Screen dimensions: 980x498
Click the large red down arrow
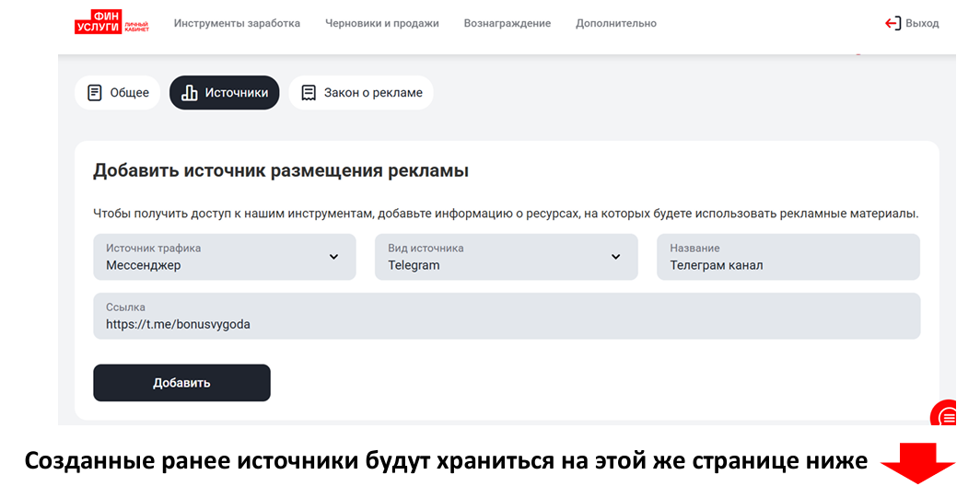click(x=917, y=463)
